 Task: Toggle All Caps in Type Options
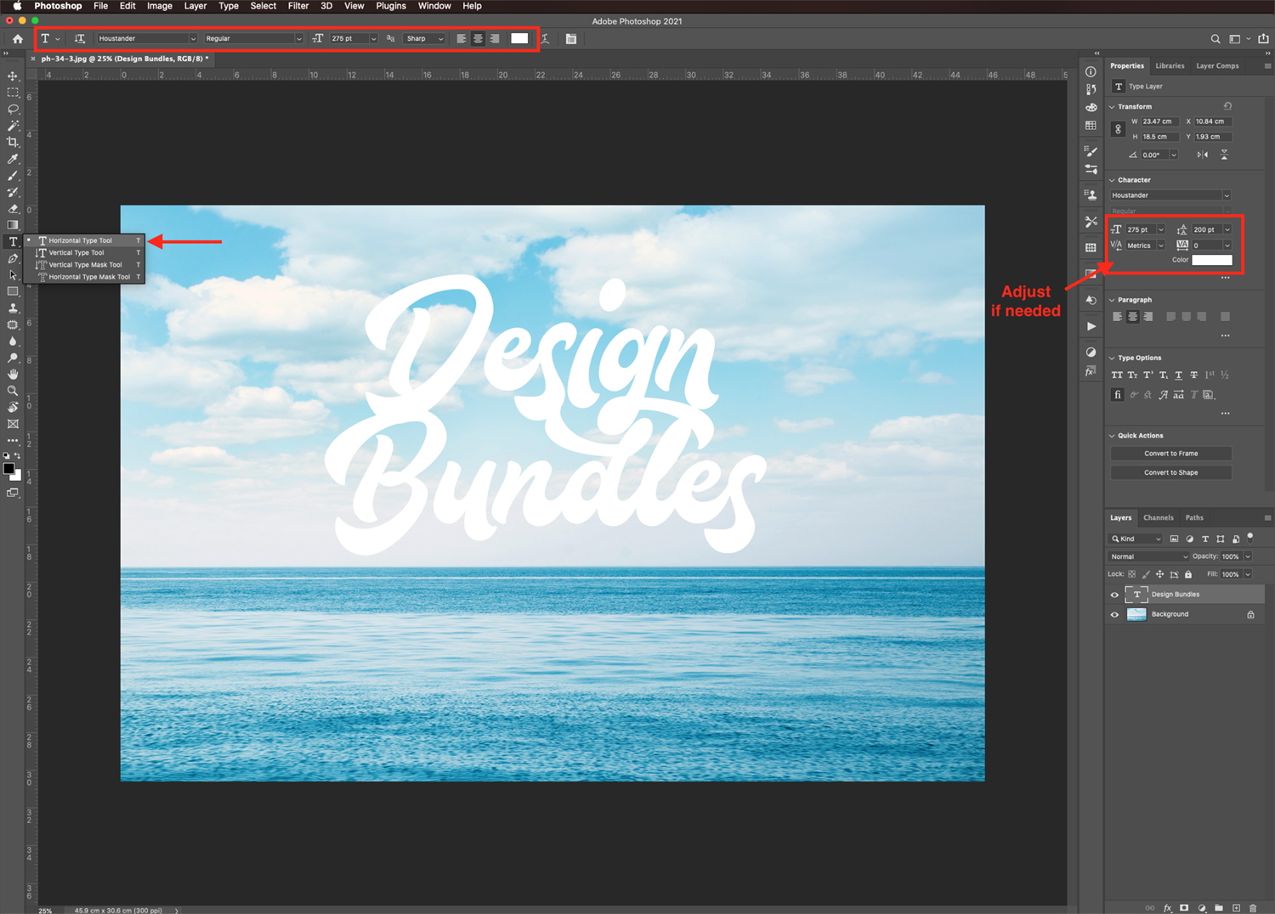(x=1117, y=375)
